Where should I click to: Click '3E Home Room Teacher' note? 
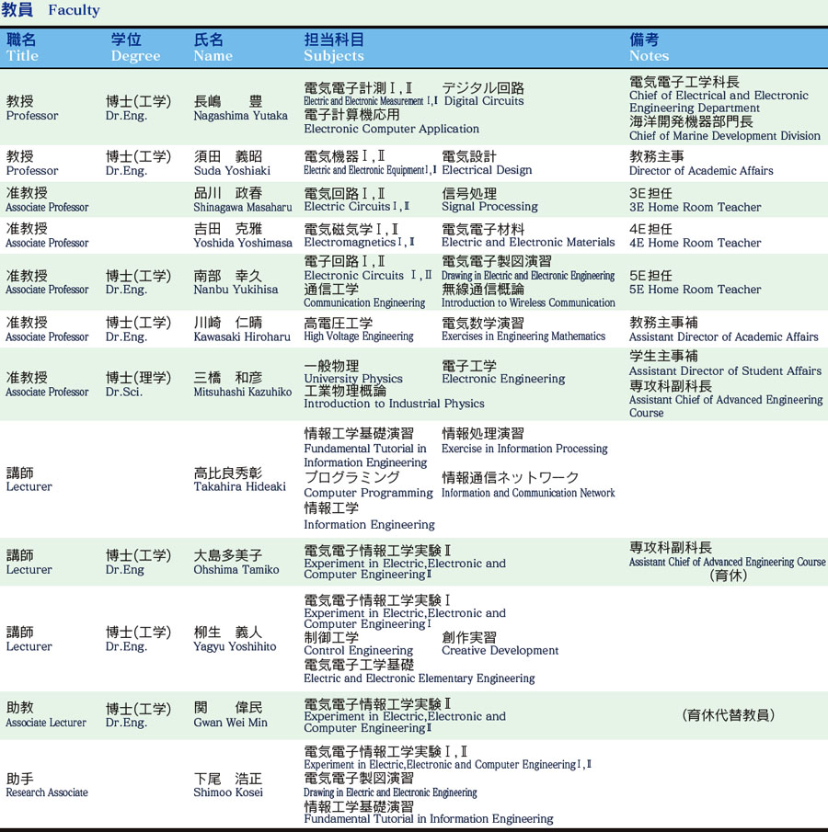point(696,208)
